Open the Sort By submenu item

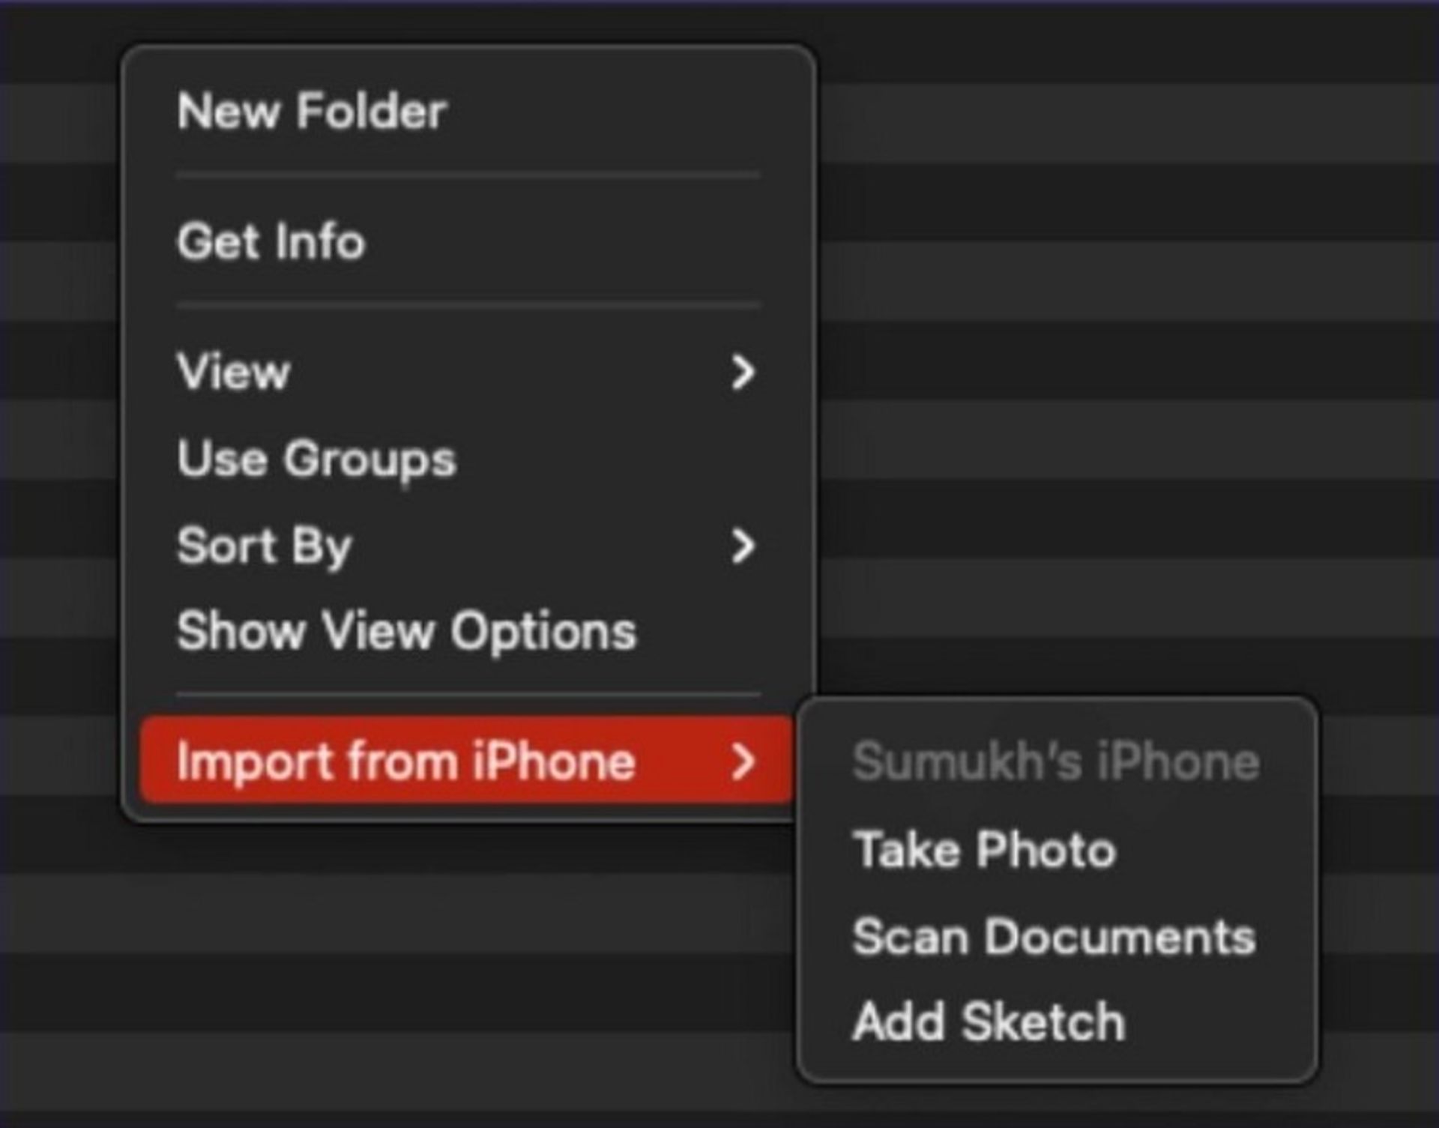[264, 546]
